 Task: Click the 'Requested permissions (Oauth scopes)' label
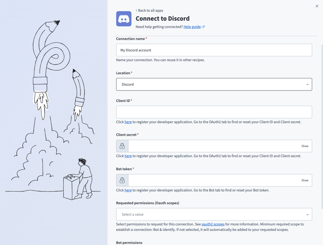point(147,203)
